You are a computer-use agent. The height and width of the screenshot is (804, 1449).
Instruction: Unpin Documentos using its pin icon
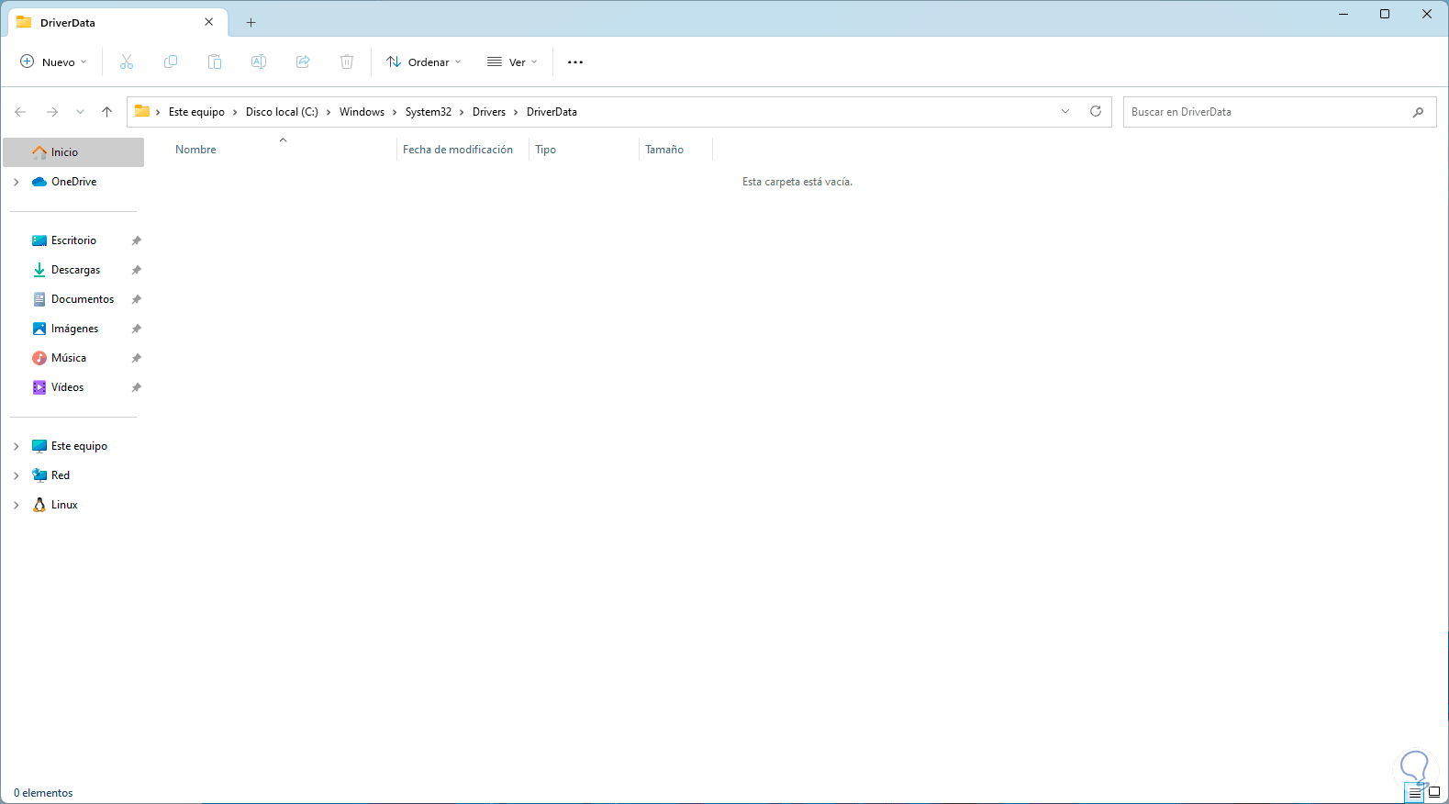[137, 299]
